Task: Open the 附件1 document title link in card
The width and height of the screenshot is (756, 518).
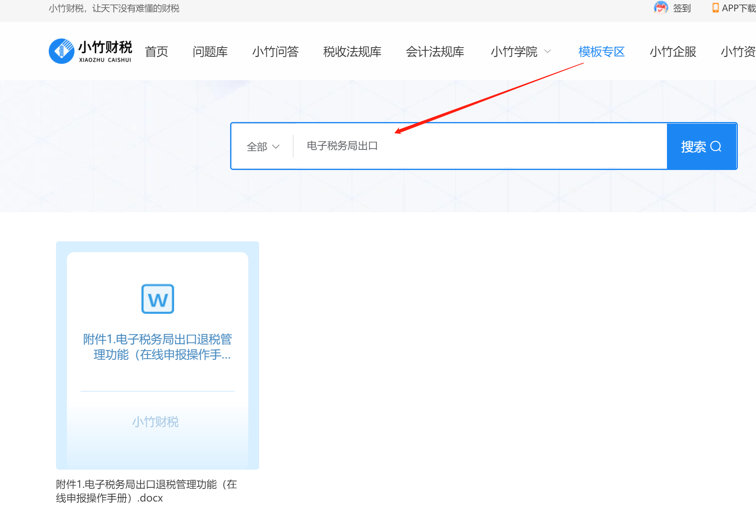Action: coord(158,347)
